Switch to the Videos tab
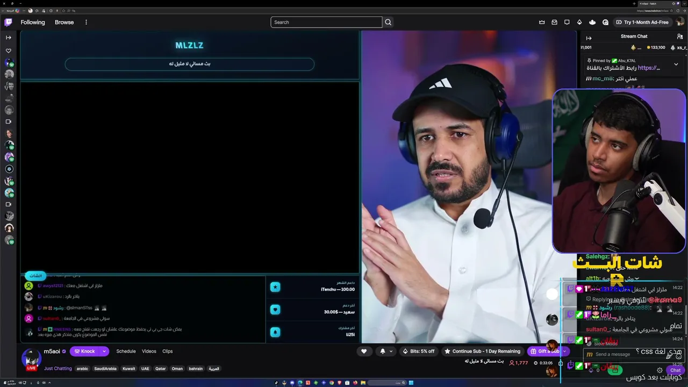688x387 pixels. (149, 351)
